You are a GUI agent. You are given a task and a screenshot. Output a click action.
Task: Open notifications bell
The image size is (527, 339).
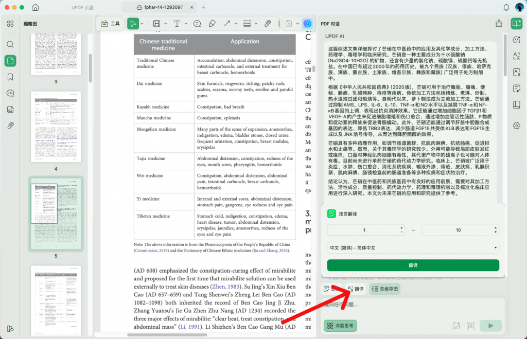click(506, 7)
